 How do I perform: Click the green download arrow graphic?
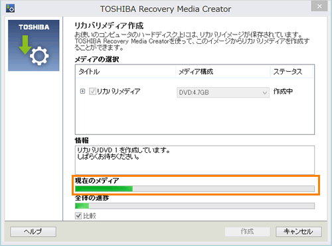[25, 45]
